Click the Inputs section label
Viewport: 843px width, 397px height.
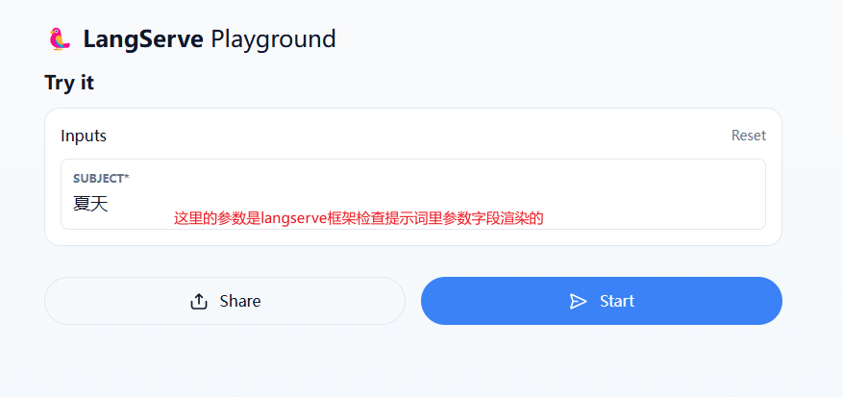tap(84, 136)
